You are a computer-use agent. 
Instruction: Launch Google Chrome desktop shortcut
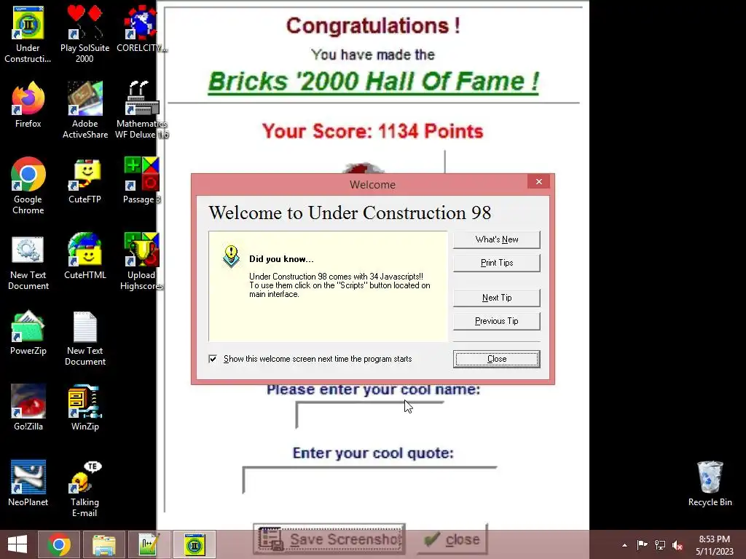pos(28,186)
